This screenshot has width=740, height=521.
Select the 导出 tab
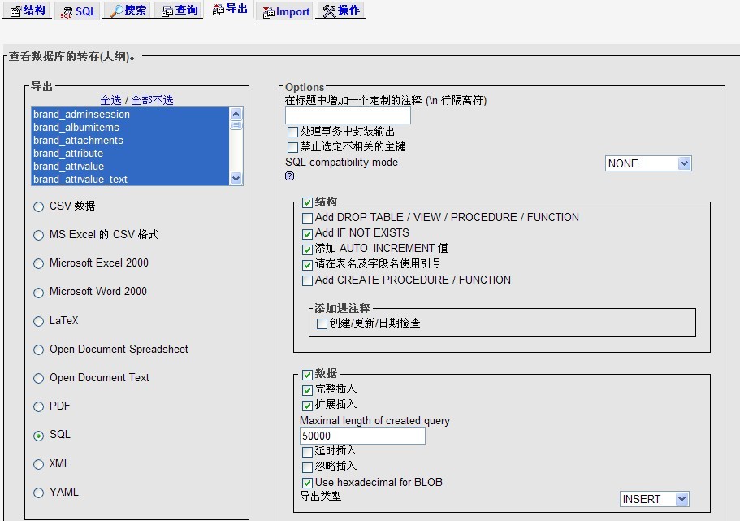click(231, 10)
